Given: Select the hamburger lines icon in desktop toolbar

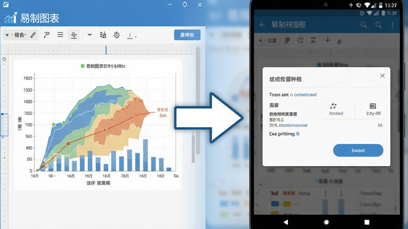Looking at the screenshot, I should (x=61, y=35).
